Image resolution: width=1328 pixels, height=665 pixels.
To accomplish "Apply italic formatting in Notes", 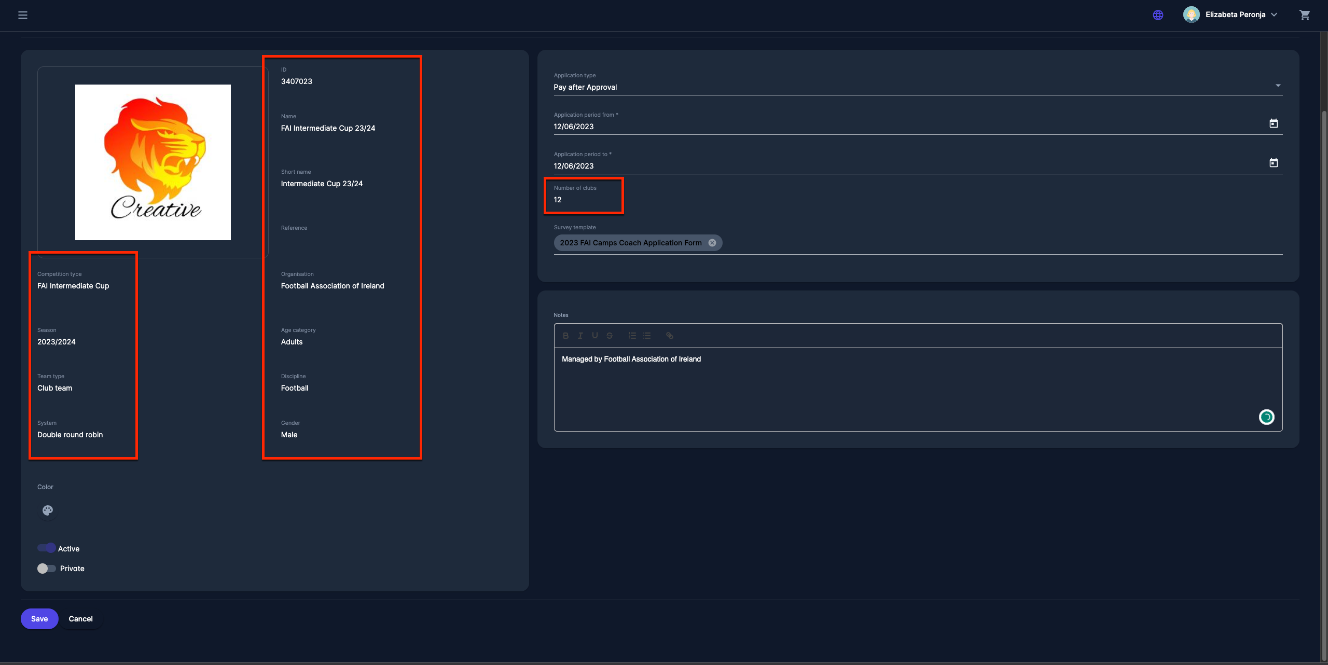I will (580, 336).
